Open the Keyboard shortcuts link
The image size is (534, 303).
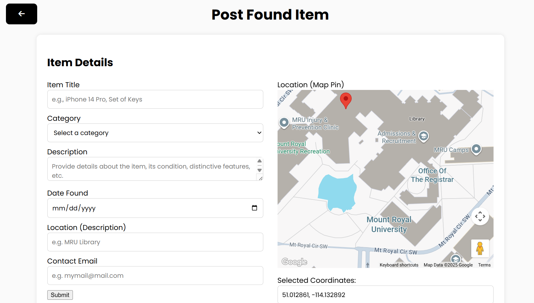pyautogui.click(x=399, y=265)
